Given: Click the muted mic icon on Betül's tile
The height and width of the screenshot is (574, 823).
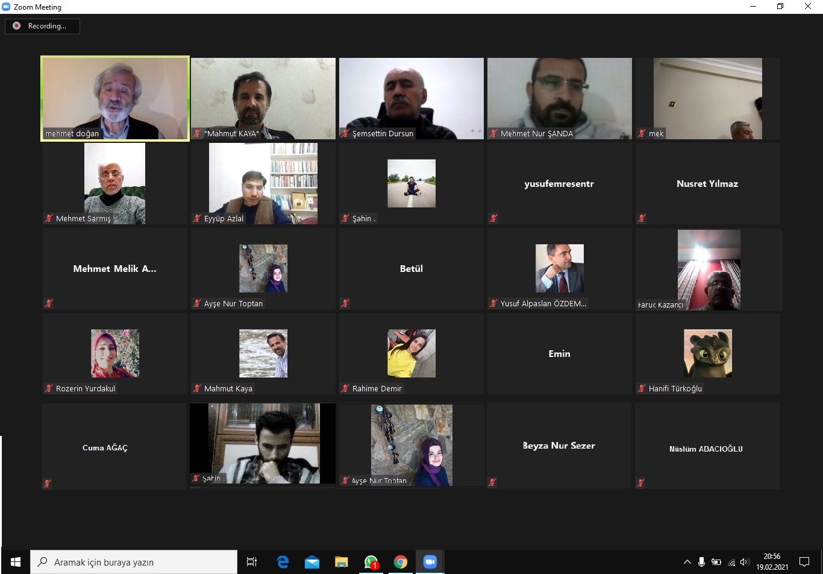Looking at the screenshot, I should tap(345, 303).
